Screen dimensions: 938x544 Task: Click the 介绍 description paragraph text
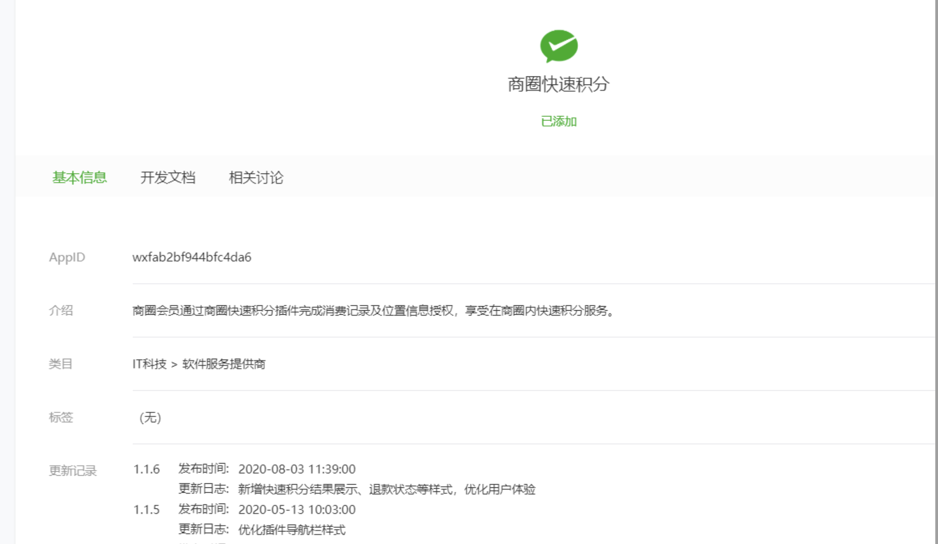[x=374, y=311]
